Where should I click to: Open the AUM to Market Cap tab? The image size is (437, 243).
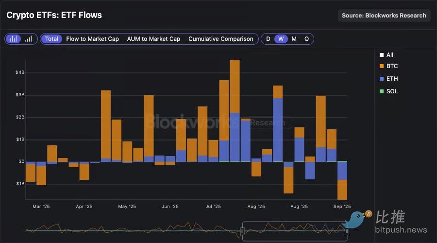[x=153, y=39]
